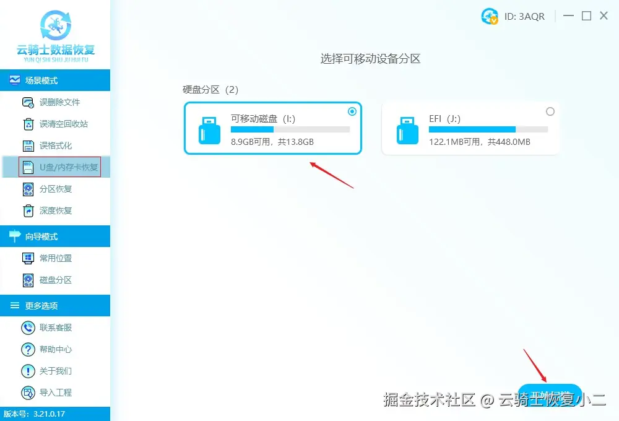Image resolution: width=619 pixels, height=421 pixels.
Task: Collapse the 场景模式 section header
Action: coord(55,80)
